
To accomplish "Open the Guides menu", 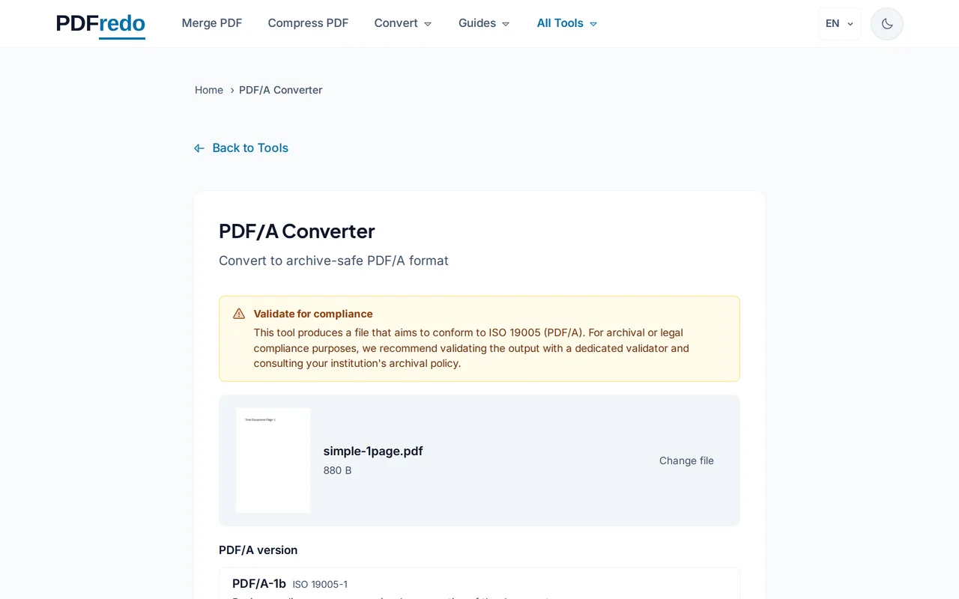I will [x=483, y=23].
